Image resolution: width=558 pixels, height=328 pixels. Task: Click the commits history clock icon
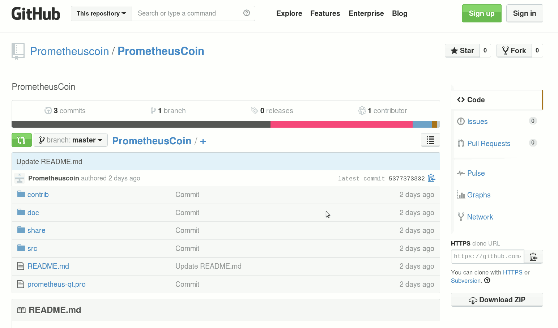[x=48, y=111]
